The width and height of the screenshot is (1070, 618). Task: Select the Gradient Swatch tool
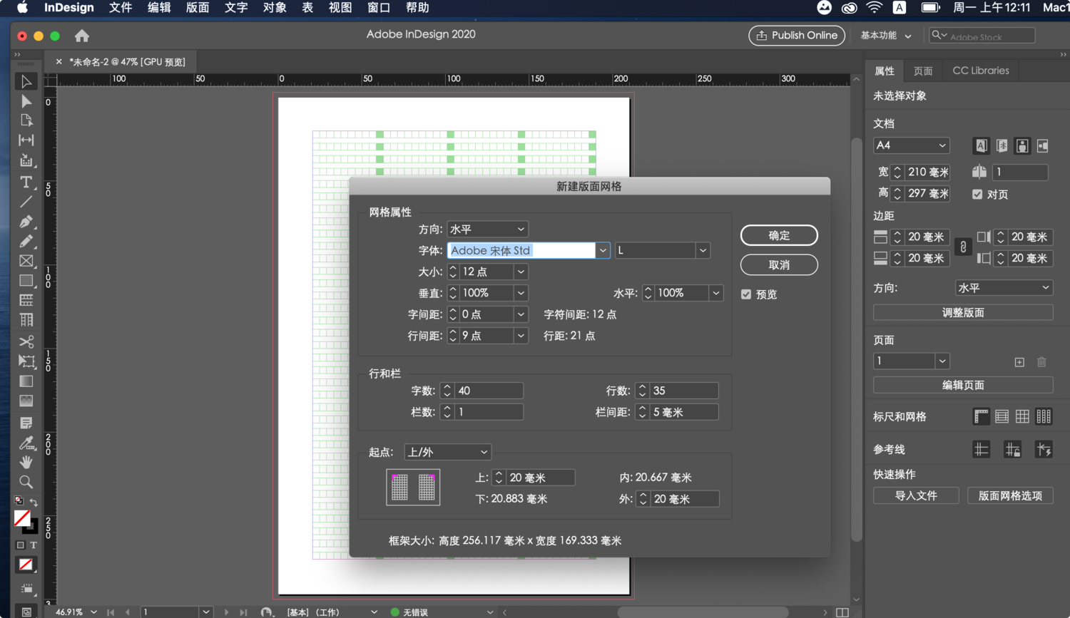pyautogui.click(x=26, y=381)
